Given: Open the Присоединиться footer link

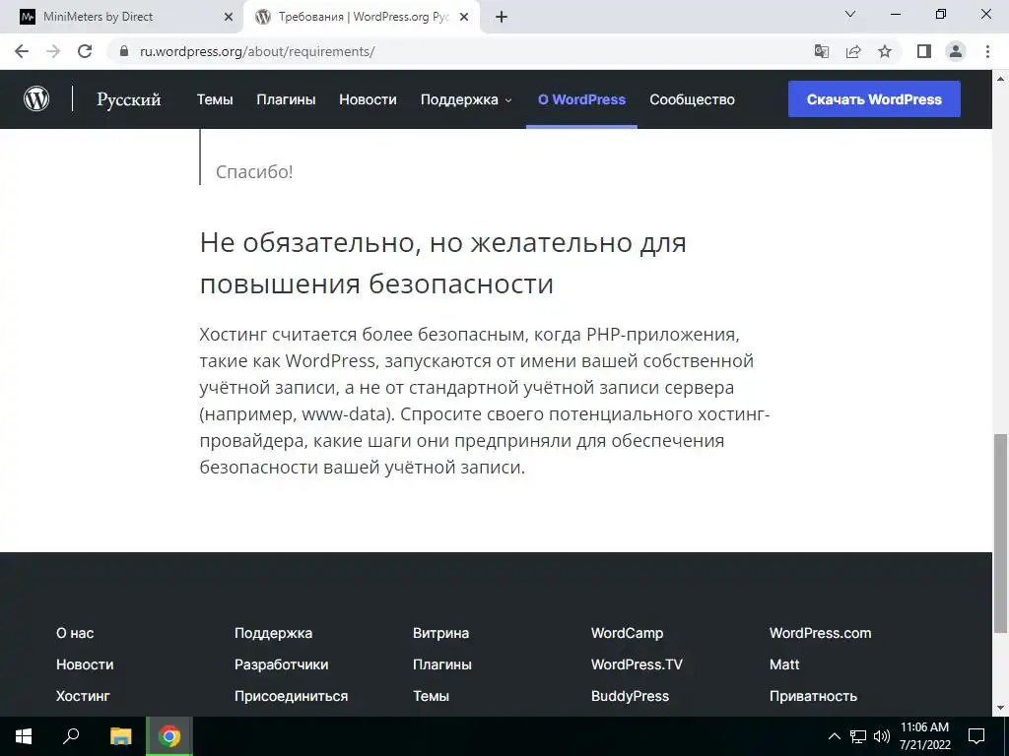Looking at the screenshot, I should click(x=291, y=696).
